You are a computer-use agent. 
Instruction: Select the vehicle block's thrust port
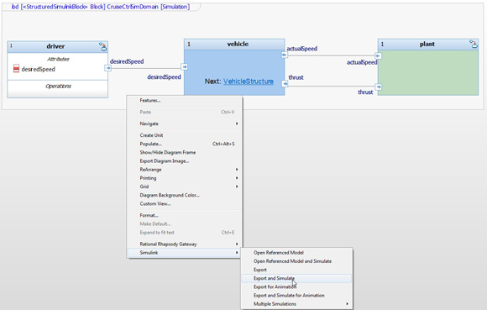click(x=285, y=83)
